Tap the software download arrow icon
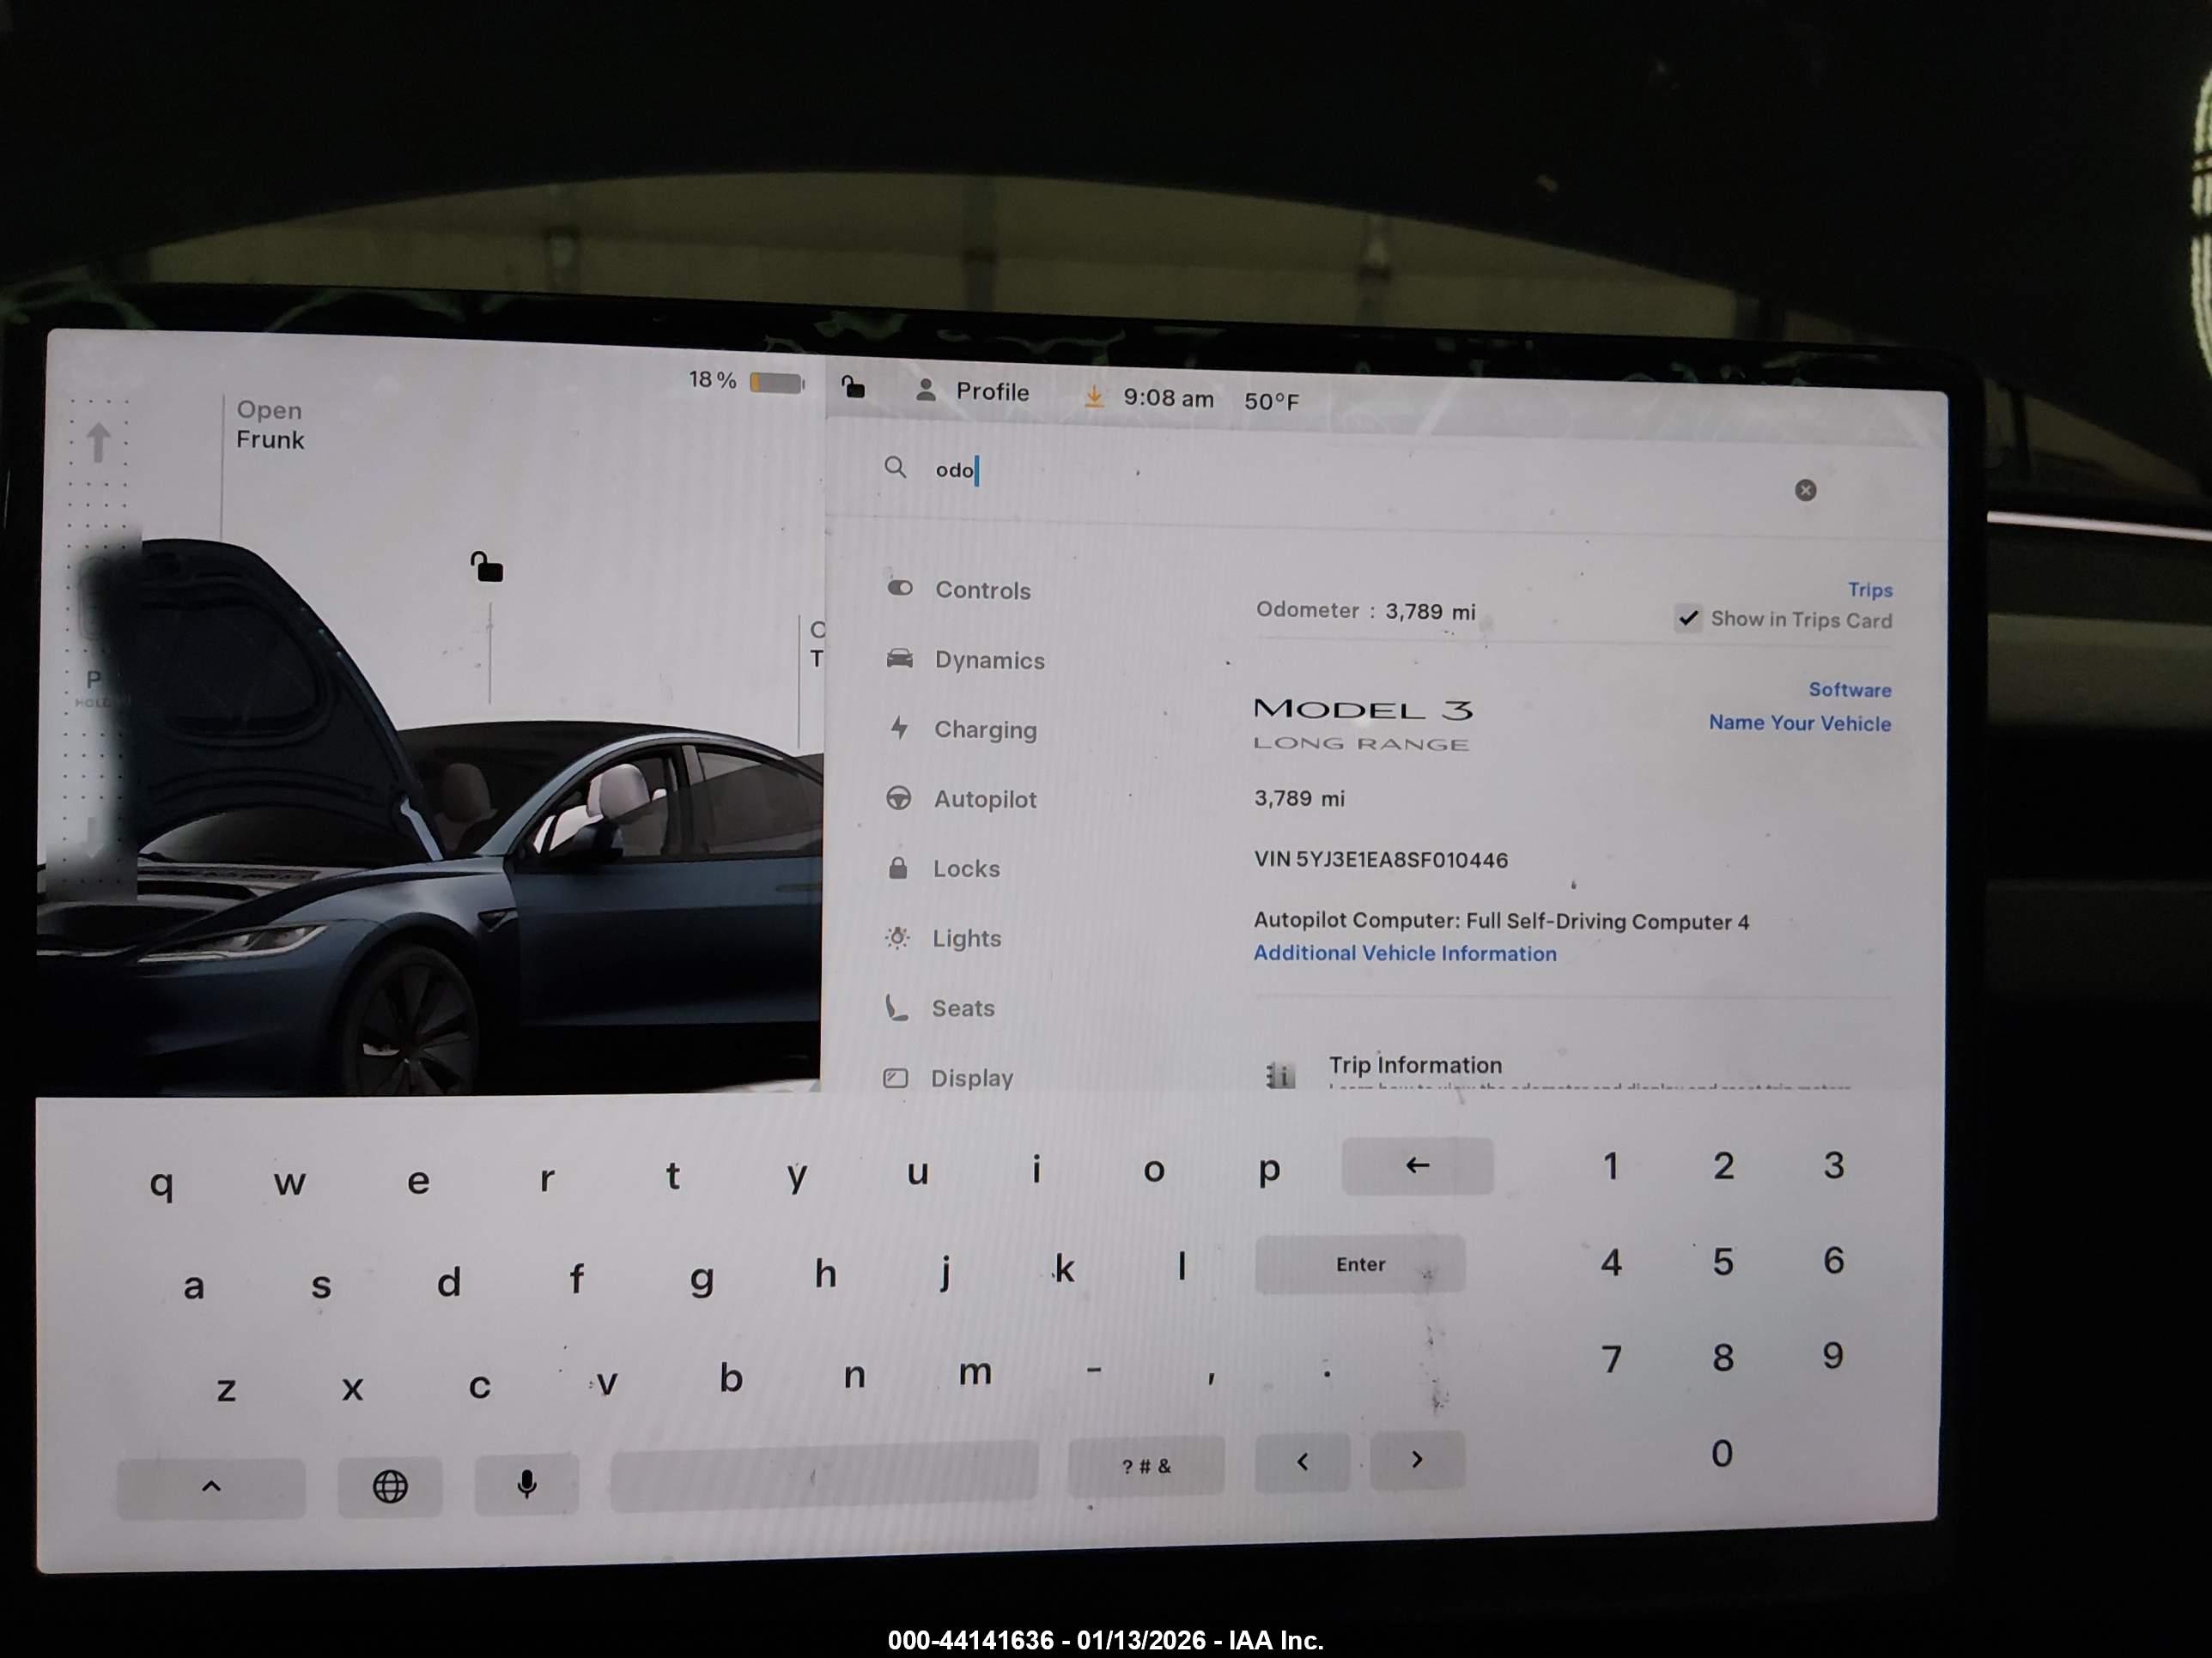This screenshot has width=2212, height=1658. (1094, 396)
